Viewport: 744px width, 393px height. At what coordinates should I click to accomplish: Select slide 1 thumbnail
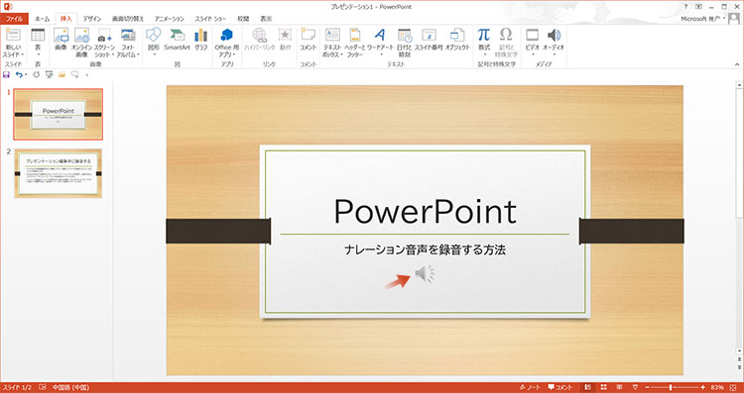coord(58,114)
